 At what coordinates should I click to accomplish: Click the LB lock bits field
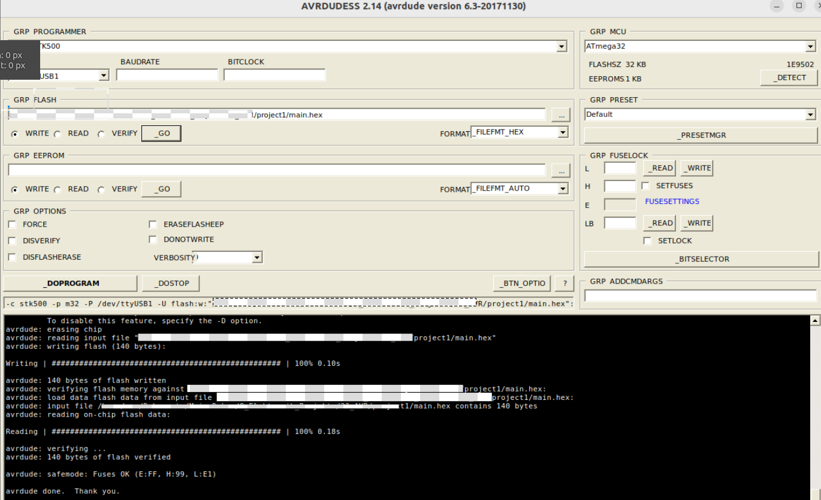pos(620,223)
